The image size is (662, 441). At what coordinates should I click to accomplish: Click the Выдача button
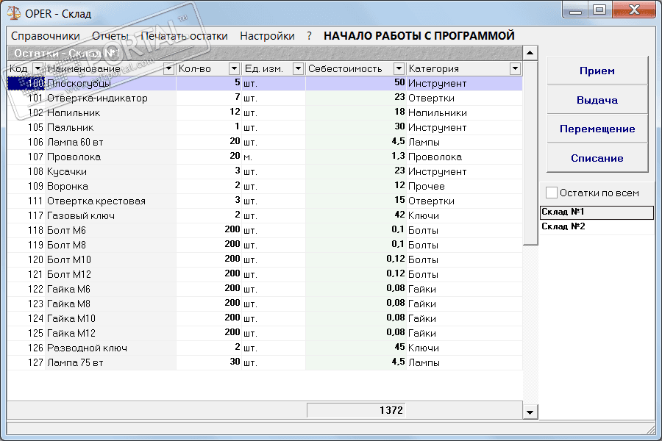pos(597,100)
